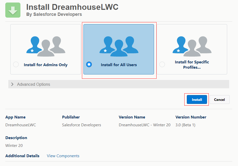Click the Version Number field label

pyautogui.click(x=191, y=117)
